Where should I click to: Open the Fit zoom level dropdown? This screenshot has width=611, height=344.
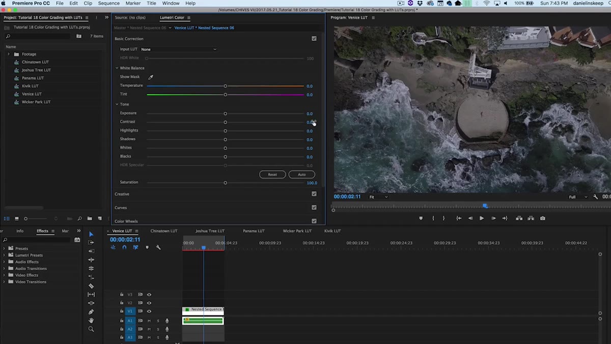click(x=378, y=197)
